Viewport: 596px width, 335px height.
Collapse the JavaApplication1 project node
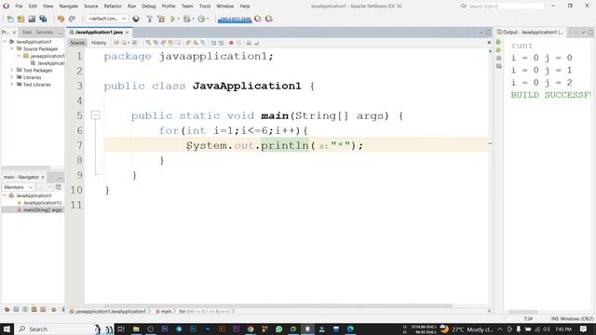5,42
